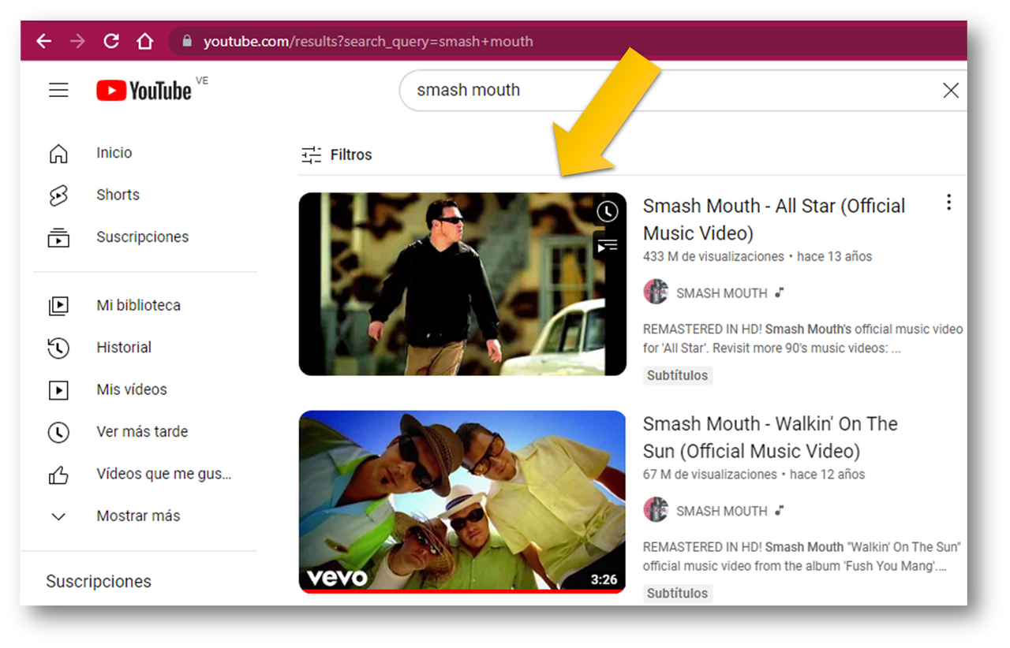Click the 67 M de visualizaciones text
Screen dimensions: 1010x648
710,474
